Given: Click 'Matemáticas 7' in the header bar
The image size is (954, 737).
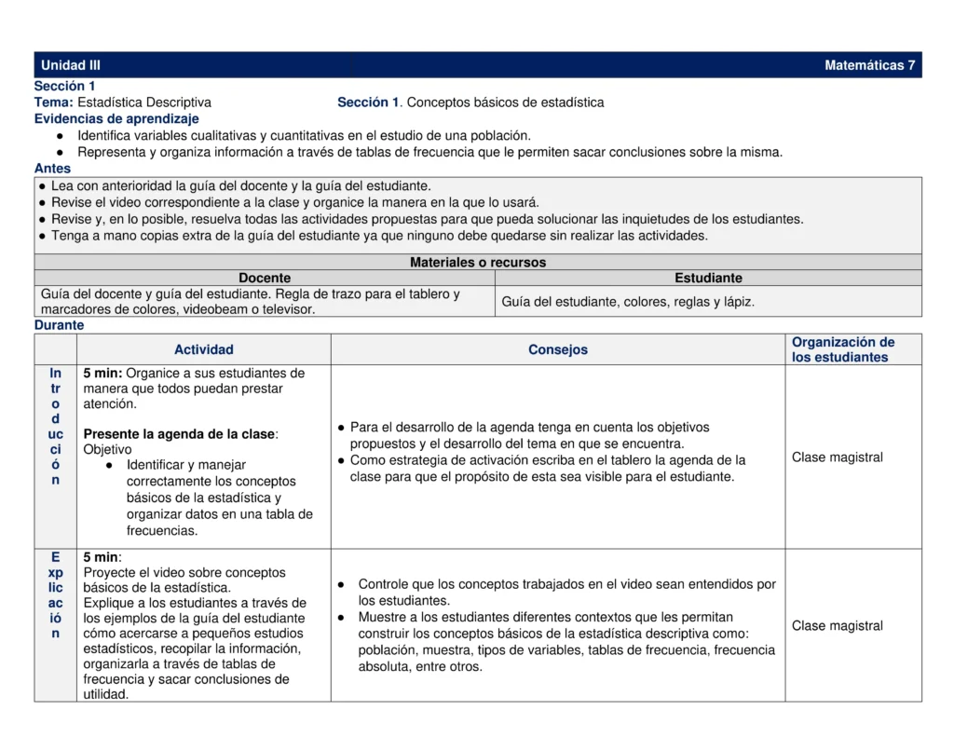Looking at the screenshot, I should pos(869,65).
